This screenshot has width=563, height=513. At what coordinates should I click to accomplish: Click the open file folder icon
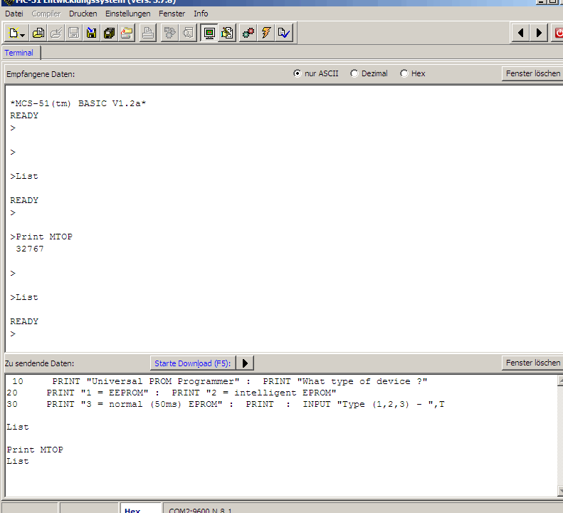click(x=38, y=33)
